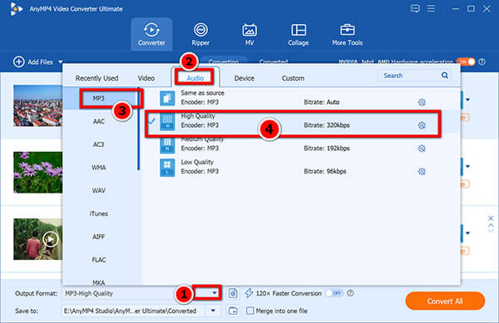Viewport: 499px width, 323px height.
Task: Open the Save to path dropdown arrow
Action: [x=213, y=311]
